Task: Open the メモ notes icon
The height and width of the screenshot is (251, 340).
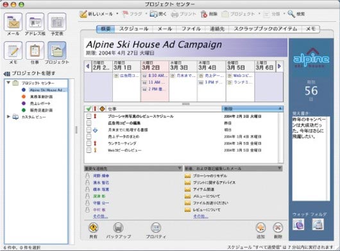Action: 13,50
